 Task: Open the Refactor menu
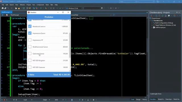coord(22,5)
